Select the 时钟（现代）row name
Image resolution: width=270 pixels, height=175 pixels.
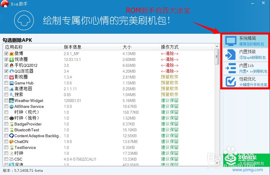click(x=27, y=112)
